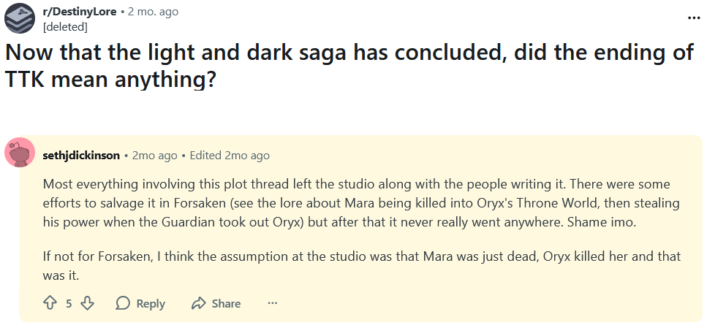Downvote the sethjdickinson comment

click(x=87, y=303)
